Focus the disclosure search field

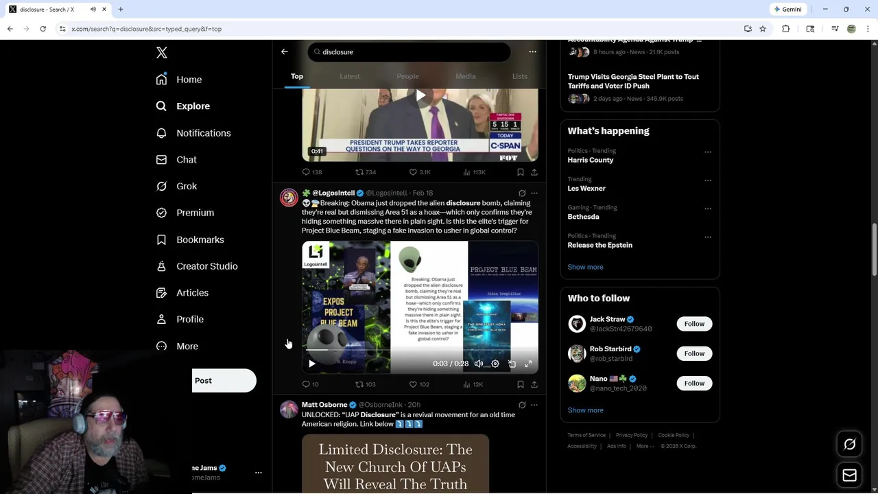click(409, 51)
